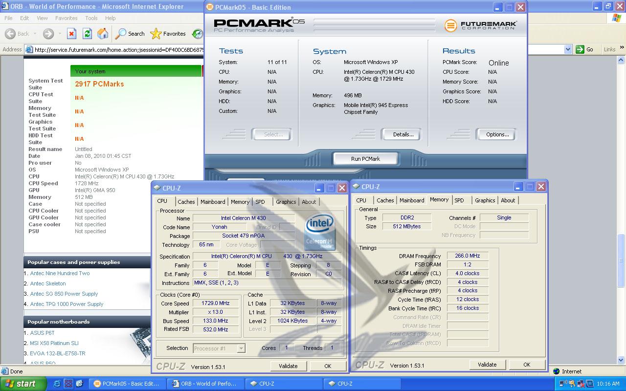Open the Antec SG 850 Power Supply link
The width and height of the screenshot is (626, 391).
[64, 294]
